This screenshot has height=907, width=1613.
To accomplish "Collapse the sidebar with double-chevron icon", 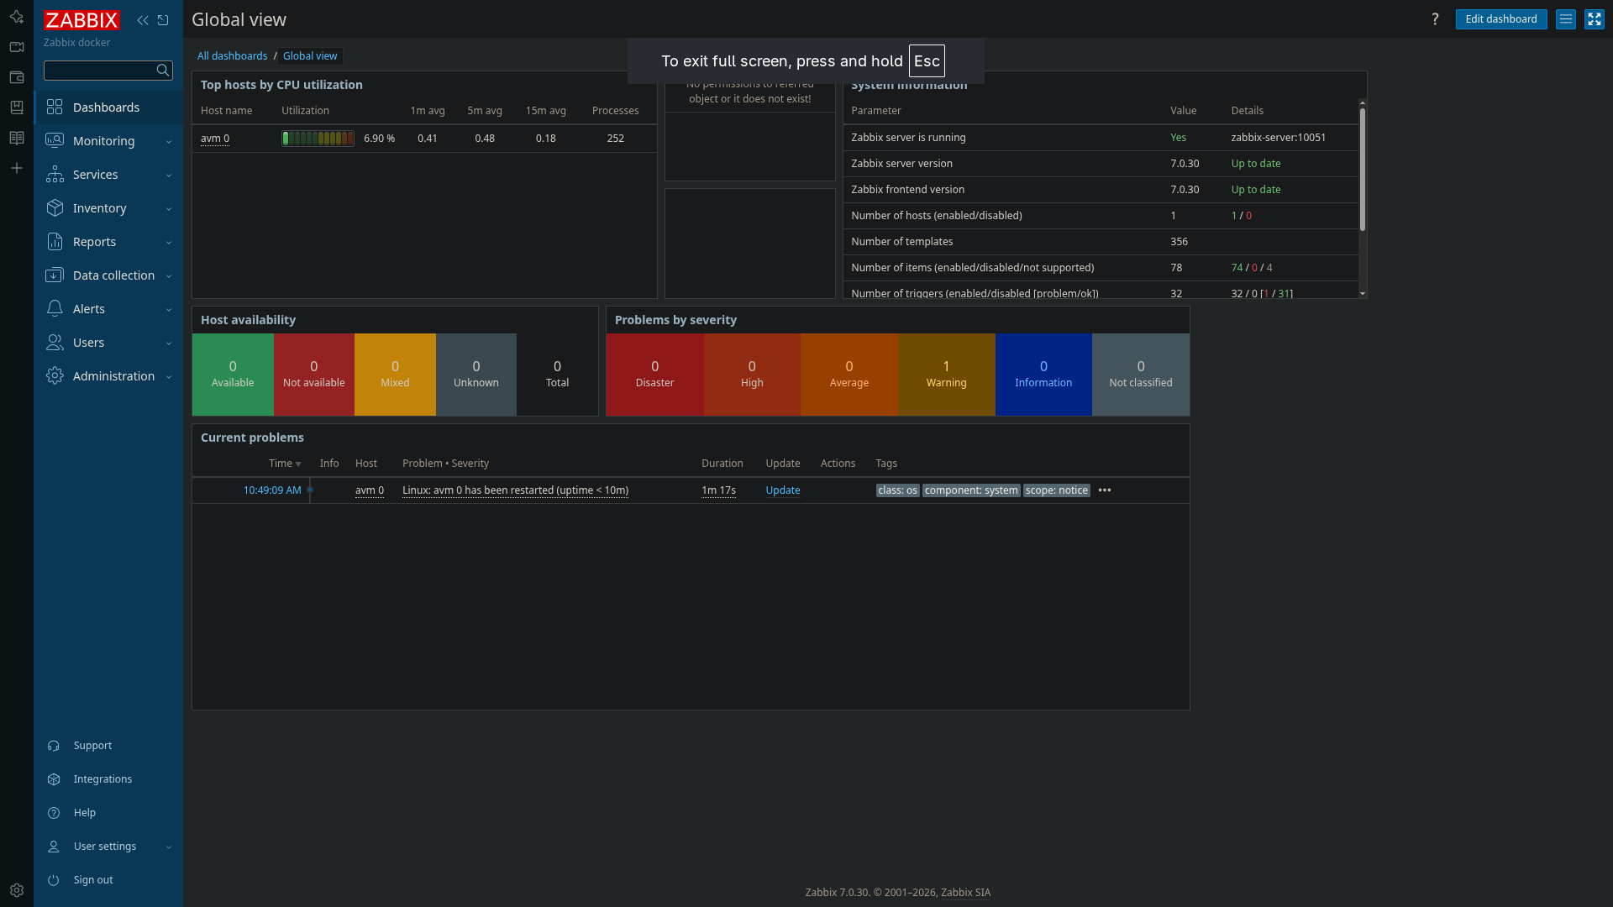I will [143, 20].
